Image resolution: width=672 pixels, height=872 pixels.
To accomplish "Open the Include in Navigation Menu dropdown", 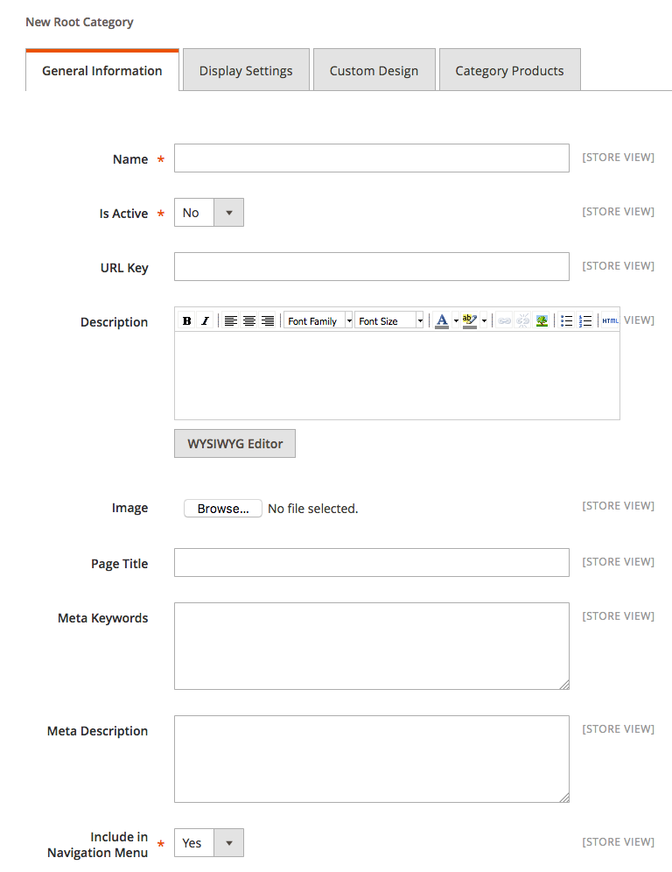I will point(228,842).
